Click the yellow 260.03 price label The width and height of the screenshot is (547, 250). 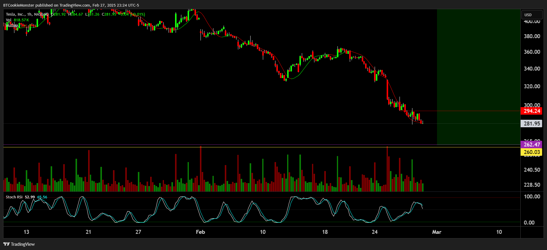532,152
